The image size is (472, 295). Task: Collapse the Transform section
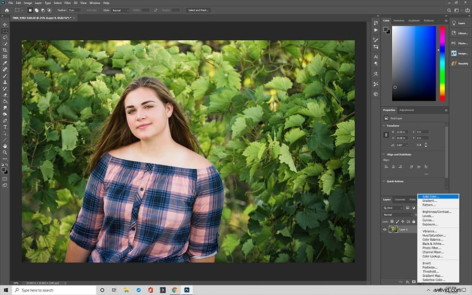point(384,126)
